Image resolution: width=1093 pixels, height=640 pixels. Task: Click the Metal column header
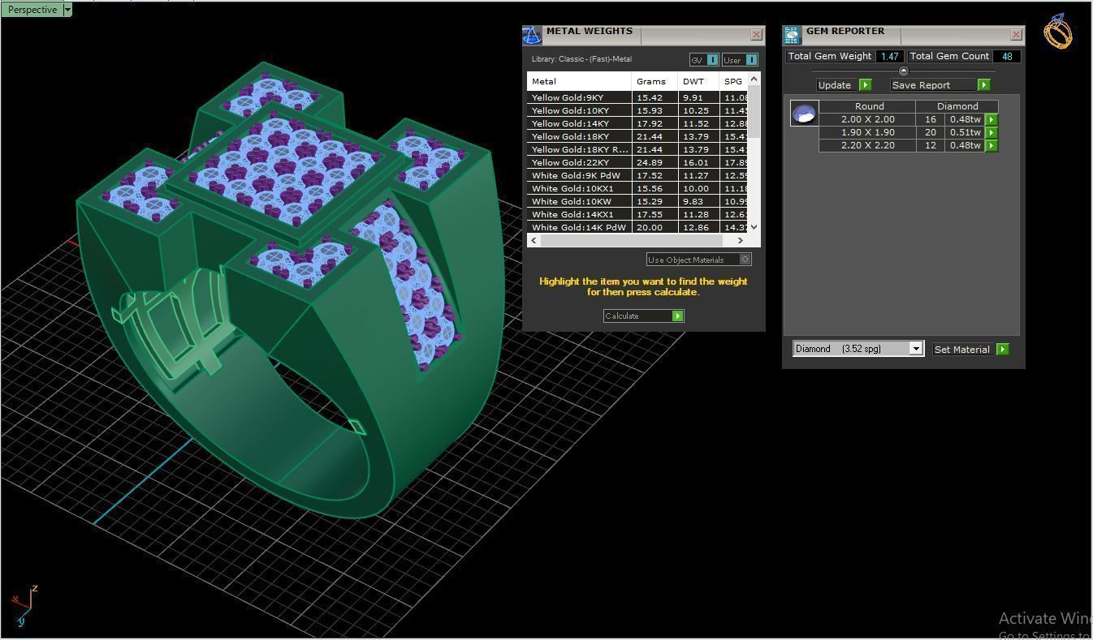coord(579,81)
